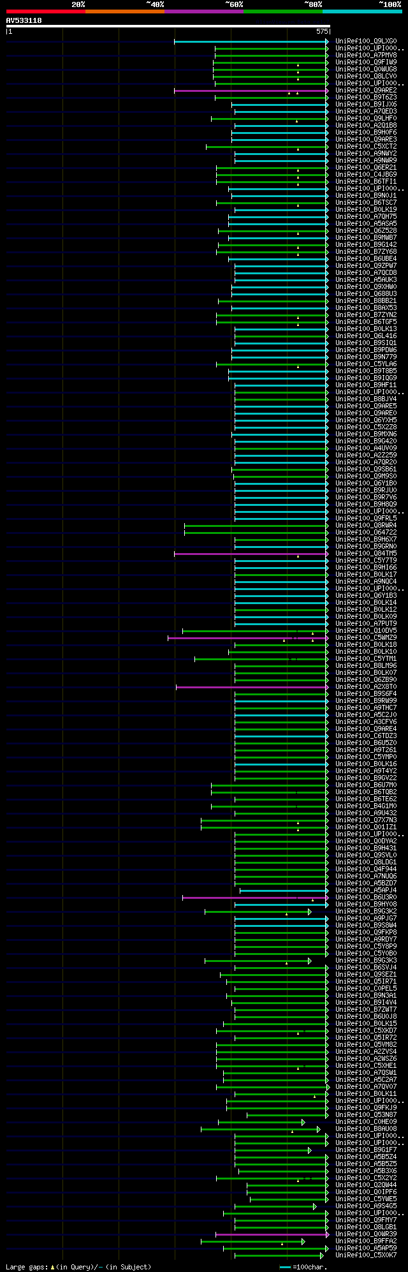Select the label UniRef100_A9NQC4

point(366,582)
